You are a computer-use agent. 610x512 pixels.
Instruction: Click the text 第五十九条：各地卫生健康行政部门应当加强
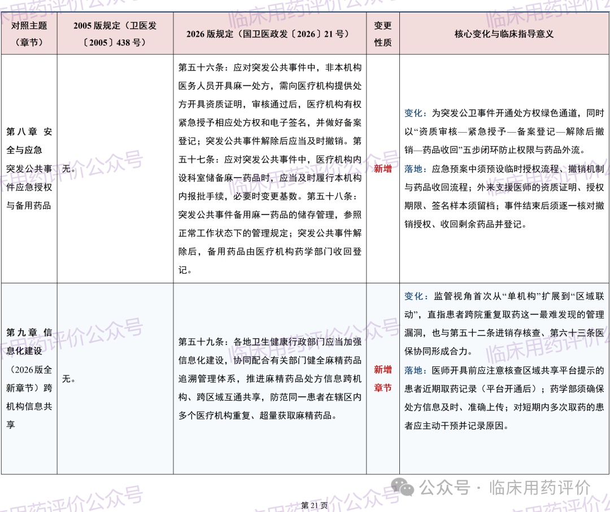click(270, 342)
